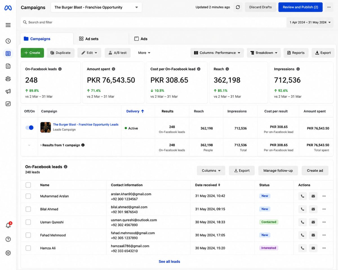Click the Reports button
The image size is (338, 270).
[296, 53]
